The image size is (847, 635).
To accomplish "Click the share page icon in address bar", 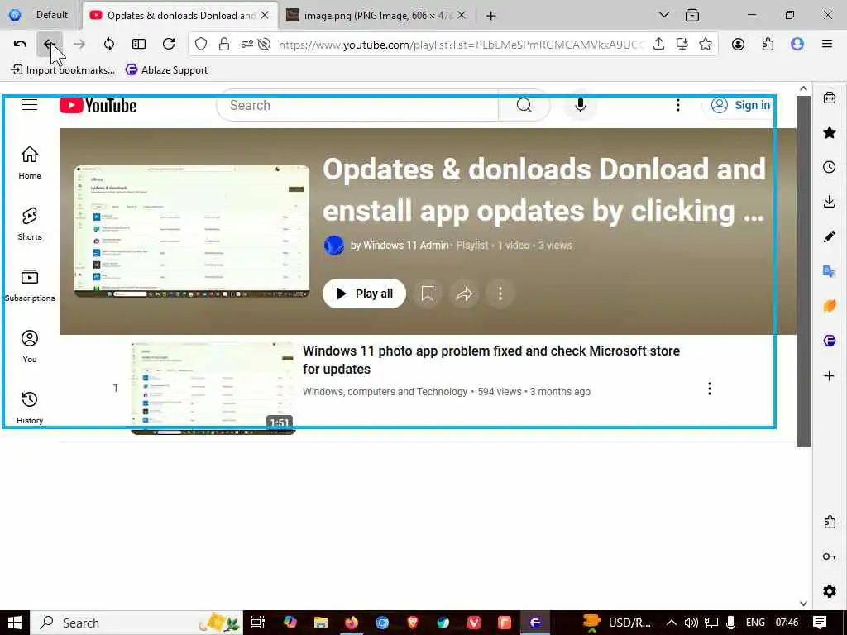I will coord(658,45).
